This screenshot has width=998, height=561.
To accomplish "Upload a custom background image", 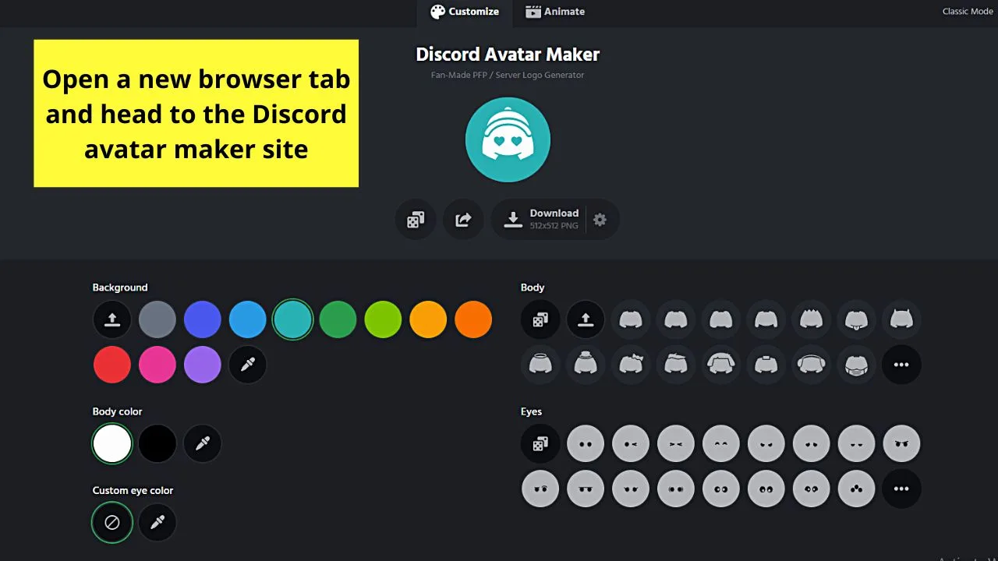I will point(112,319).
